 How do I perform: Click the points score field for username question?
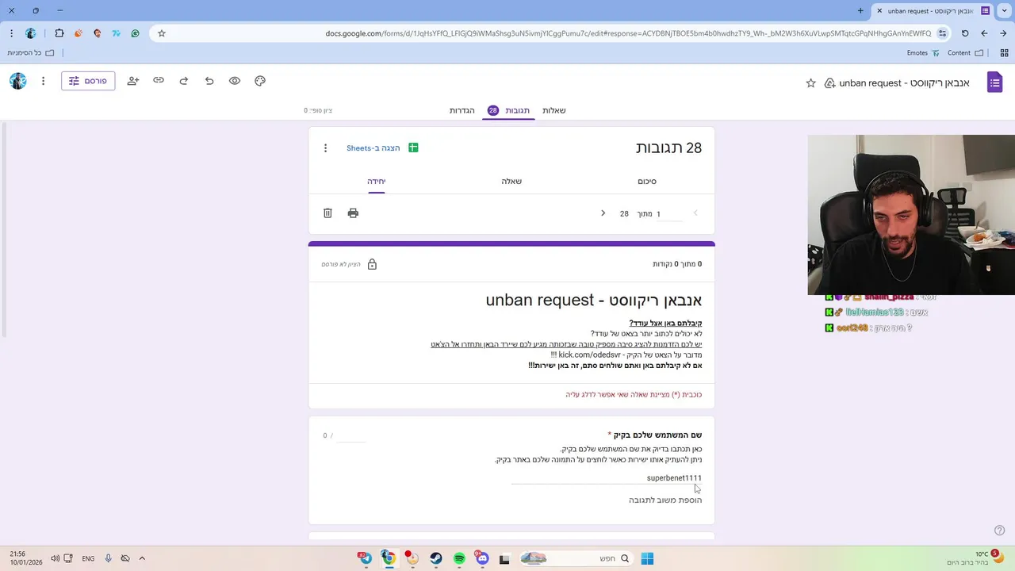tap(351, 435)
